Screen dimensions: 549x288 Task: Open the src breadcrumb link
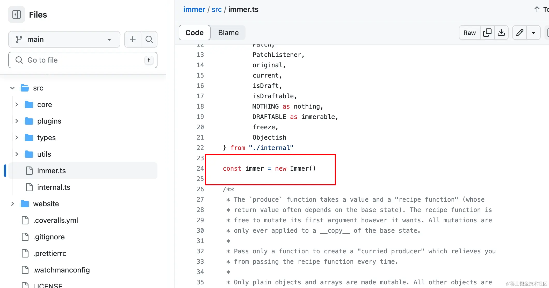[216, 9]
